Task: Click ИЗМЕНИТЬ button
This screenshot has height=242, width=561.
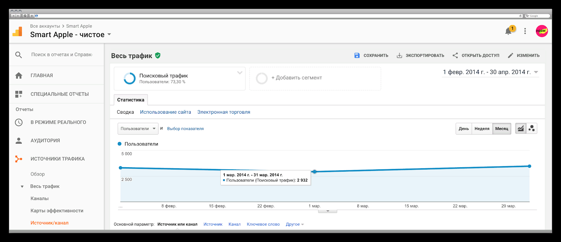Action: [x=523, y=55]
